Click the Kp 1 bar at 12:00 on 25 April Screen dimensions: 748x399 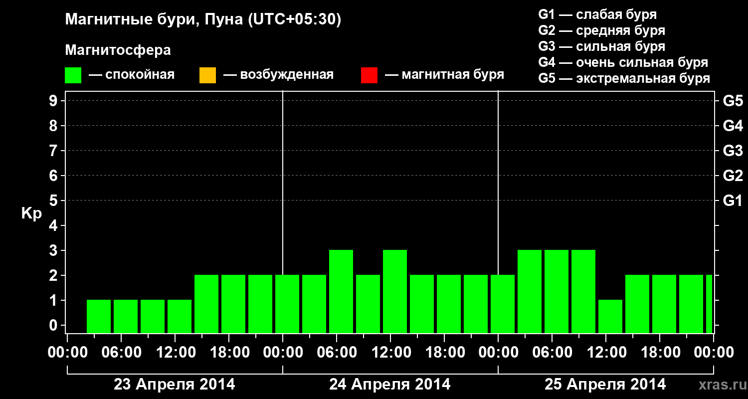610,316
